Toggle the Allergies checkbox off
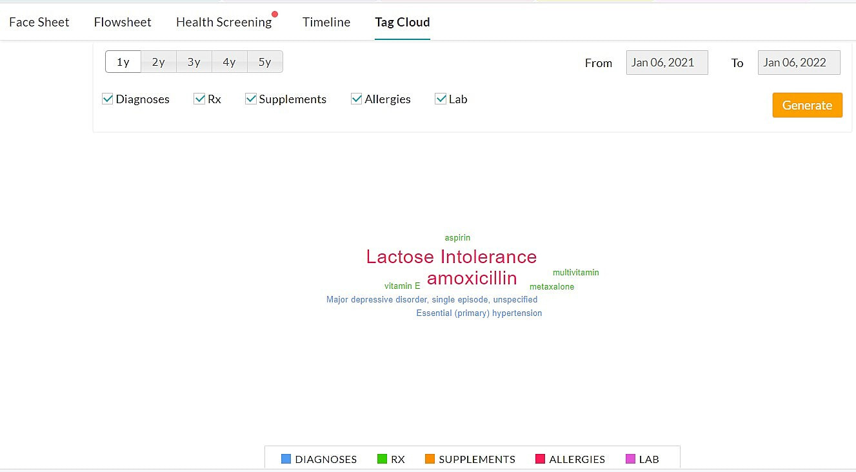The height and width of the screenshot is (472, 856). 357,99
